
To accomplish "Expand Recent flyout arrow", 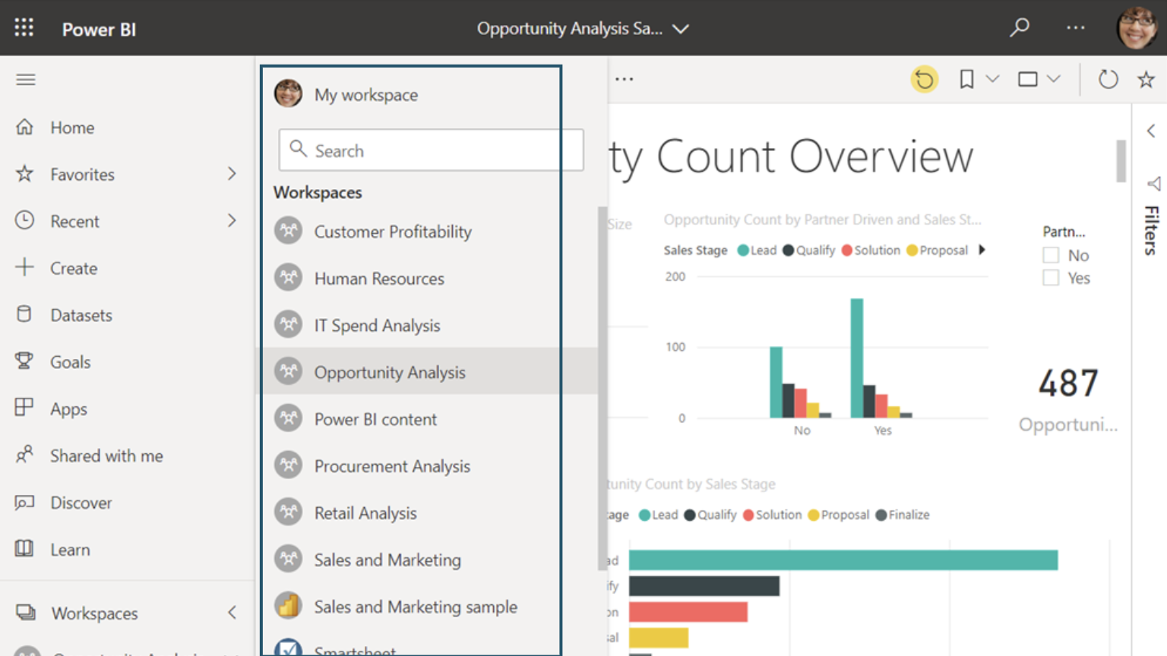I will click(x=232, y=221).
